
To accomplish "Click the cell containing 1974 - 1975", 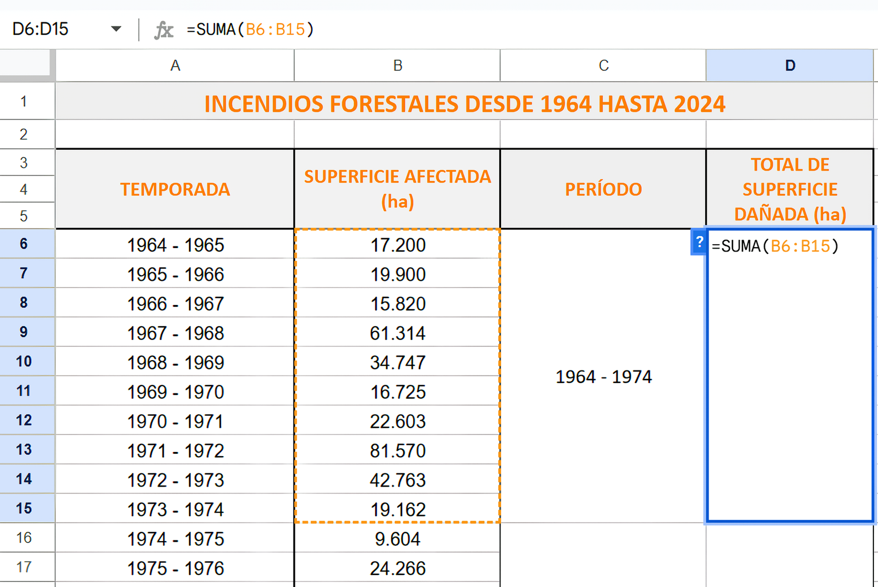I will pyautogui.click(x=175, y=539).
